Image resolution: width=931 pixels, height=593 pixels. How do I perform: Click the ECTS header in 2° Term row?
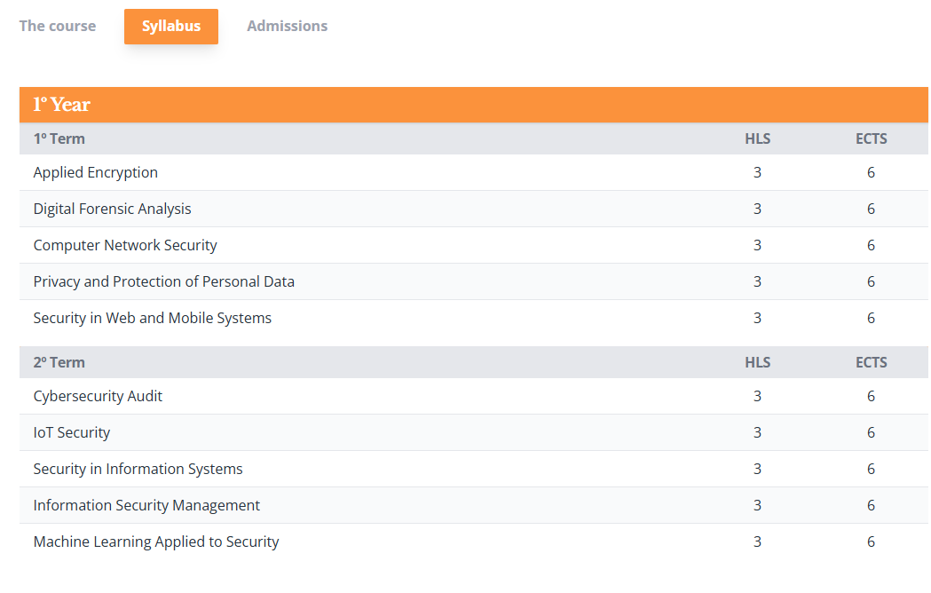coord(871,362)
